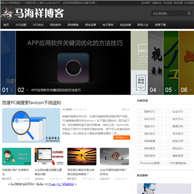Click the RSS地图 link in top bar
Viewport: 194px width, 194px height.
point(189,3)
